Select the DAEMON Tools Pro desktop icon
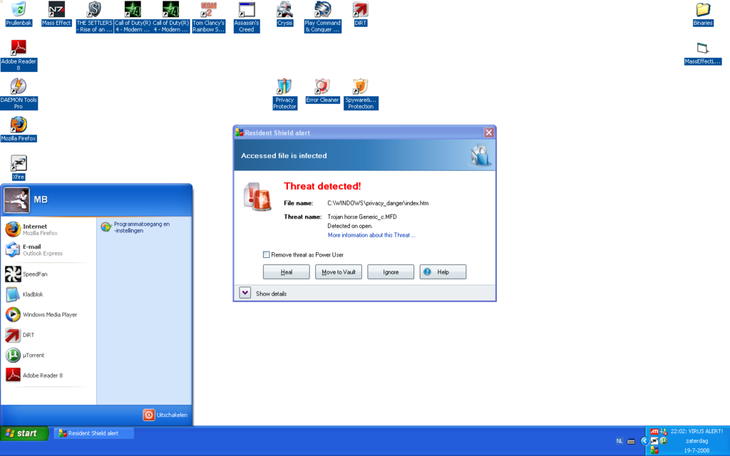The height and width of the screenshot is (456, 730). 19,94
